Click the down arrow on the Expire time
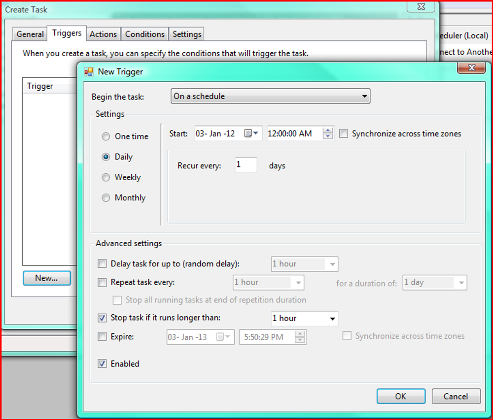 click(299, 339)
